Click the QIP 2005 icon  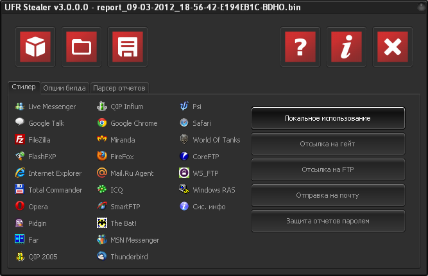click(20, 256)
